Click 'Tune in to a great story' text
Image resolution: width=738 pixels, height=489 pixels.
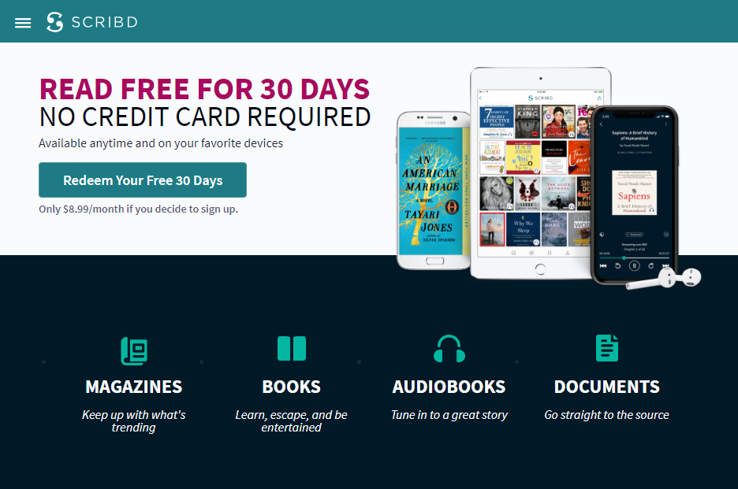click(x=449, y=415)
